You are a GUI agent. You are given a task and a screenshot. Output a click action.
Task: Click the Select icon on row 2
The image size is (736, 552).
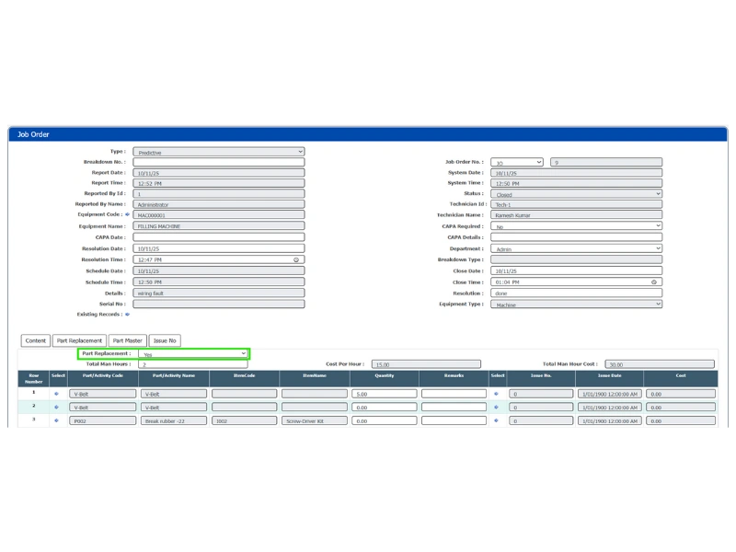pyautogui.click(x=55, y=406)
